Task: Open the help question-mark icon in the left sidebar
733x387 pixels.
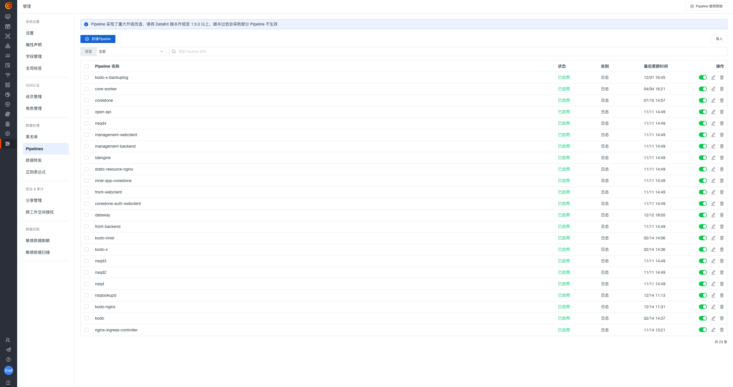Action: pos(8,359)
